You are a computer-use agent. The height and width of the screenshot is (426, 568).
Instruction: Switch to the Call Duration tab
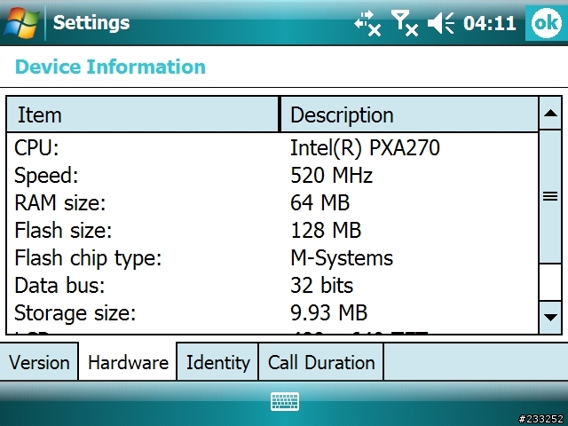[x=321, y=362]
